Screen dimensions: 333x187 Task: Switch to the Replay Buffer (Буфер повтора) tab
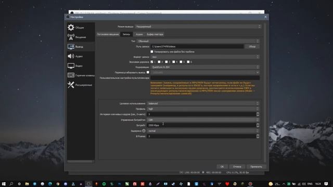point(155,34)
